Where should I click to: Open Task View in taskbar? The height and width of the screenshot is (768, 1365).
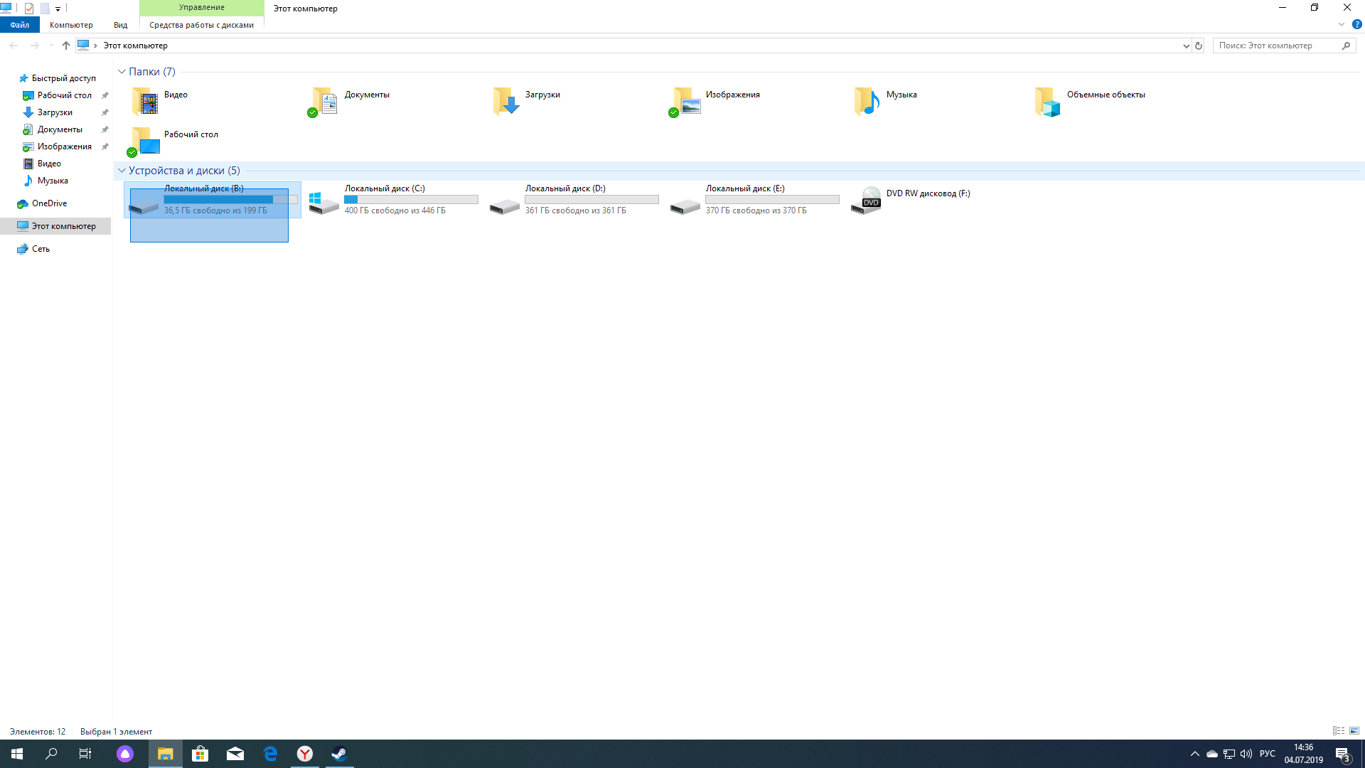pos(85,754)
